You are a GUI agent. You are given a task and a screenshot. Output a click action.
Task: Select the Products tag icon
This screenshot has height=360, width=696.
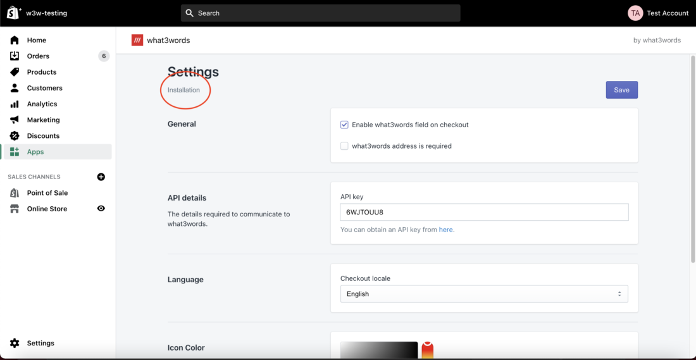[15, 72]
